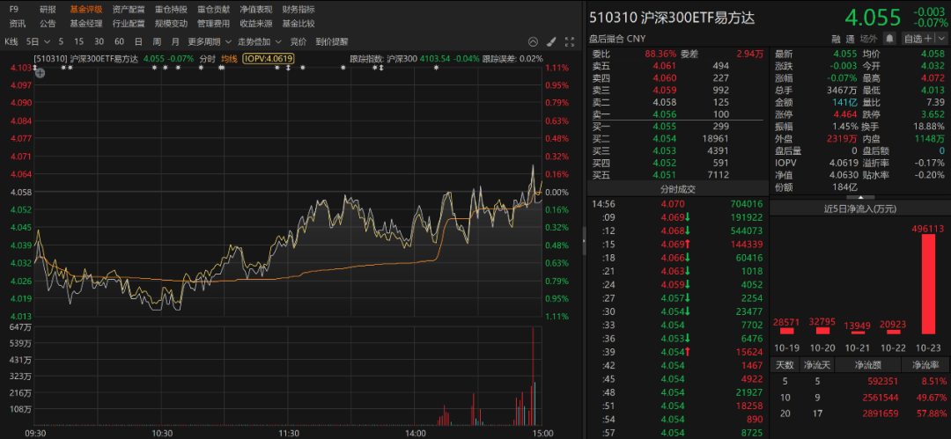Click the collapse chart toolbar circle-arrow icon

[x=533, y=42]
